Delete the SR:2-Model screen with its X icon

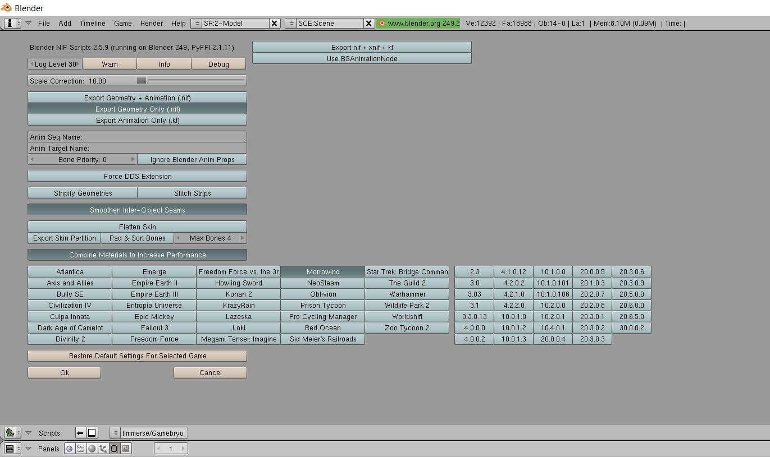[274, 24]
